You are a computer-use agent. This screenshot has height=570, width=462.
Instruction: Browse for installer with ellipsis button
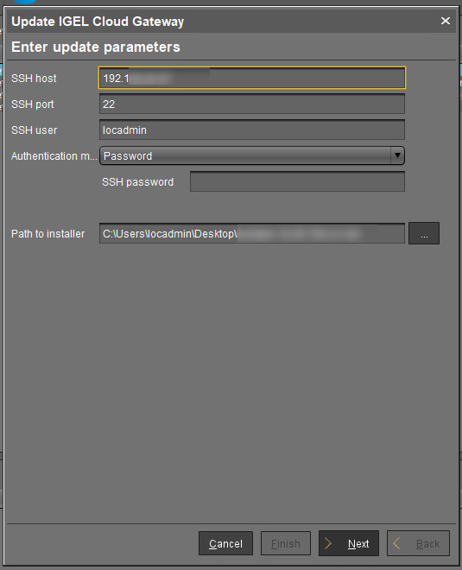[424, 233]
